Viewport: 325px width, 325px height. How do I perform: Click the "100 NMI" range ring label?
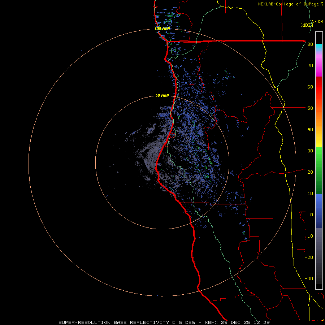click(162, 29)
